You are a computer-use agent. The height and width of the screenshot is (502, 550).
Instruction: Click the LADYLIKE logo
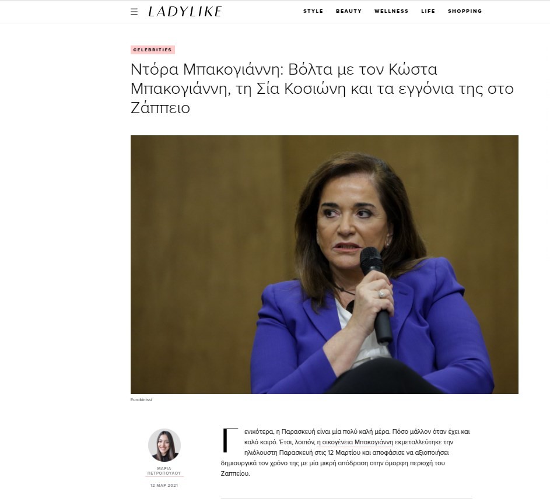click(x=185, y=12)
